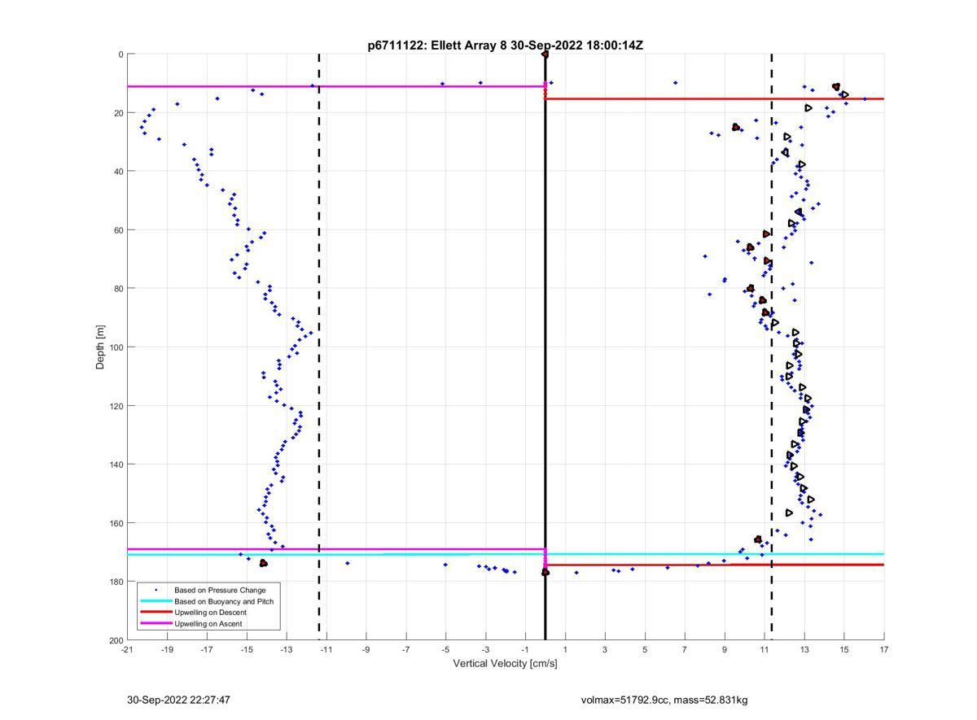Click depth axis tick label '200'
The width and height of the screenshot is (977, 720).
[x=116, y=640]
